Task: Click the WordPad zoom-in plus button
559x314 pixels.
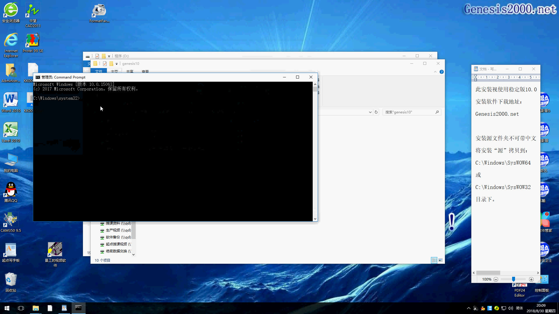Action: coord(531,279)
